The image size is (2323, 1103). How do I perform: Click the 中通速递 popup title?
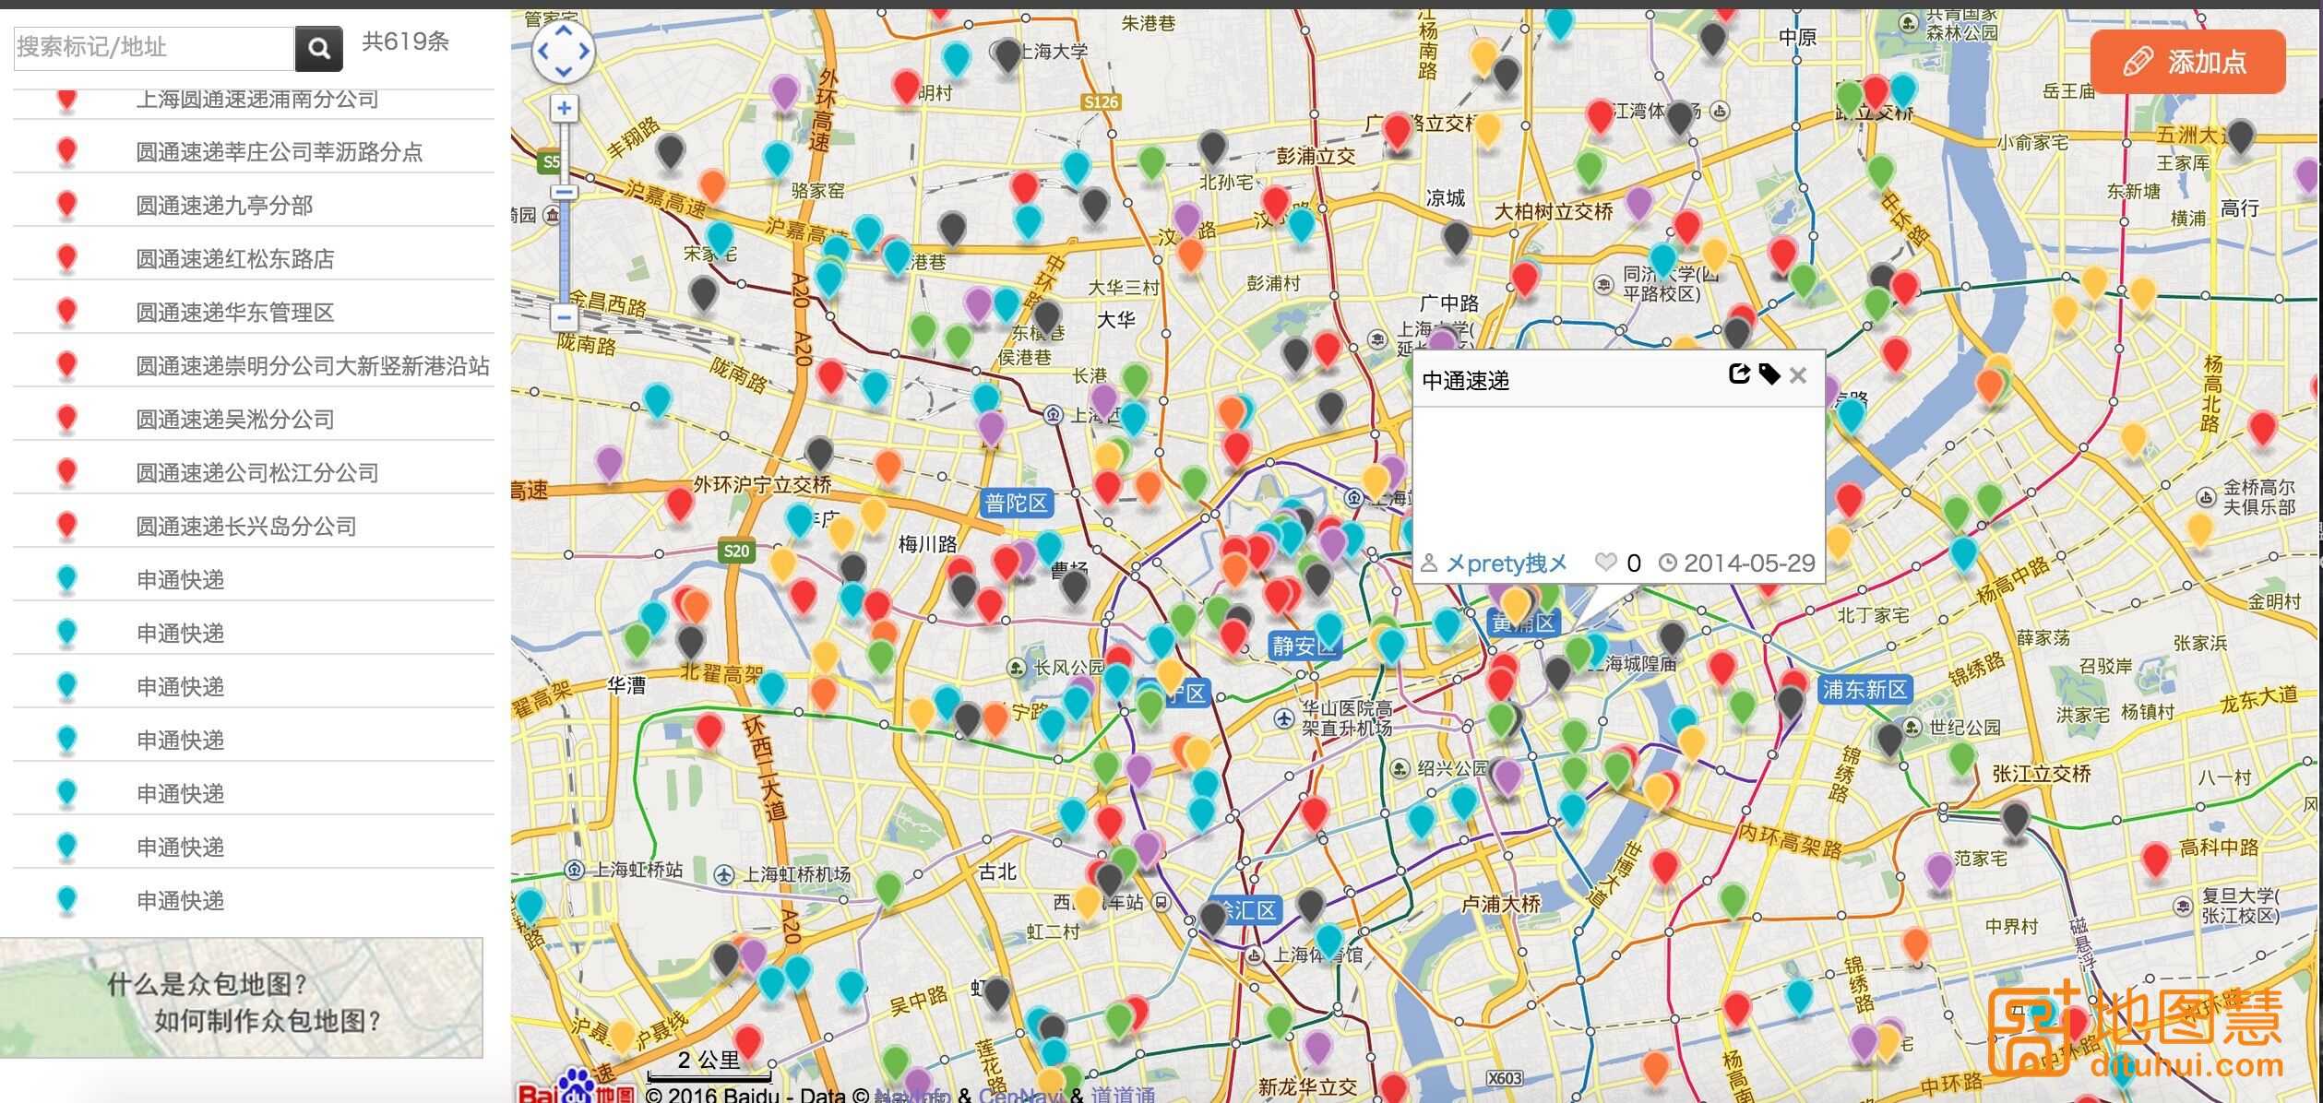[1465, 381]
